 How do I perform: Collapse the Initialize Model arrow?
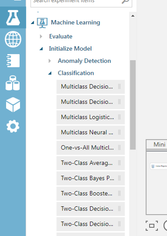click(x=41, y=49)
